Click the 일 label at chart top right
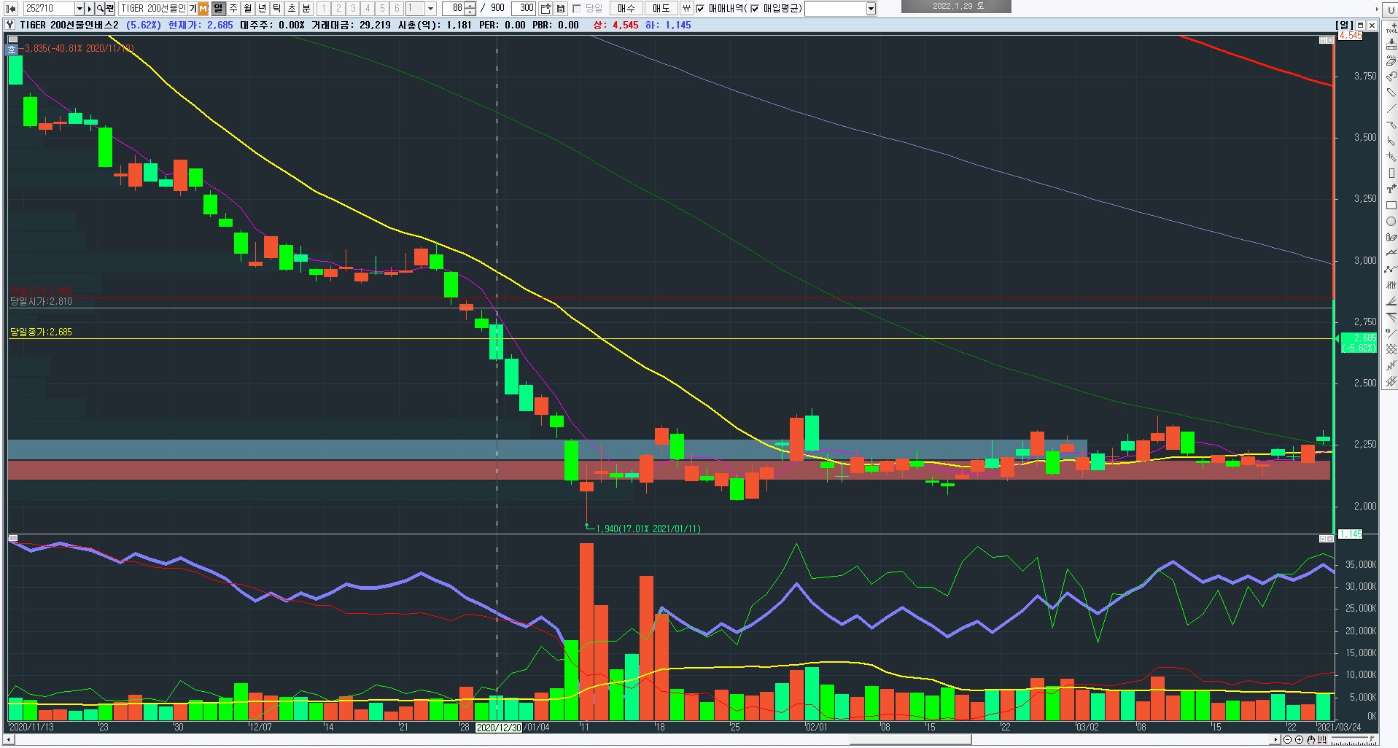1398x748 pixels. (1344, 25)
